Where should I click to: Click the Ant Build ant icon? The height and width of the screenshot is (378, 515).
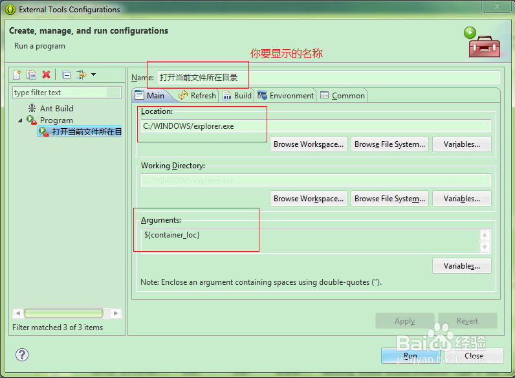point(32,108)
